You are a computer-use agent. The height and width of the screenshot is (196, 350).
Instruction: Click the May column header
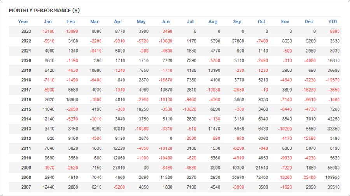pos(141,21)
